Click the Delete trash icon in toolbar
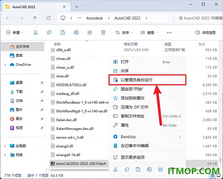Image resolution: width=223 pixels, height=179 pixels. 103,32
